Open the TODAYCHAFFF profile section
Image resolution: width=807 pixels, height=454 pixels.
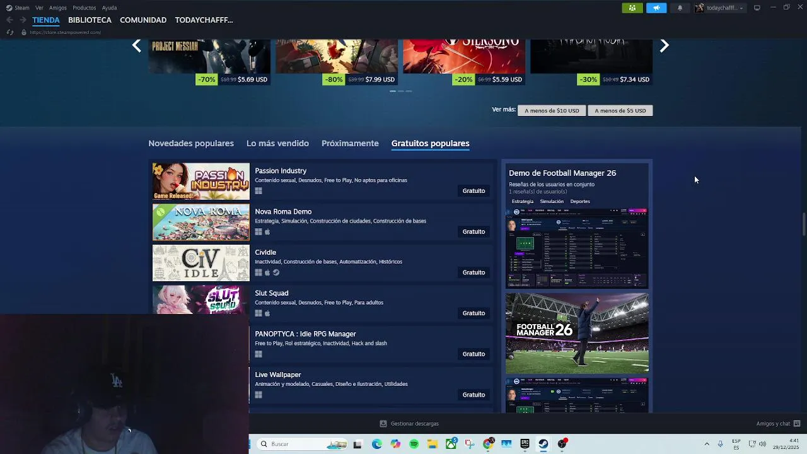(x=204, y=20)
